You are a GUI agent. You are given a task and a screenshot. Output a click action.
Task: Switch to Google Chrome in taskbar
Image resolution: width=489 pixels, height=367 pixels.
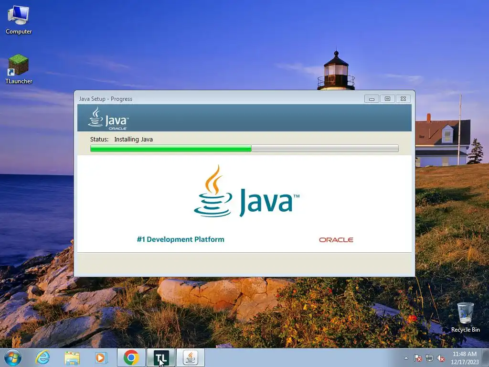coord(131,357)
